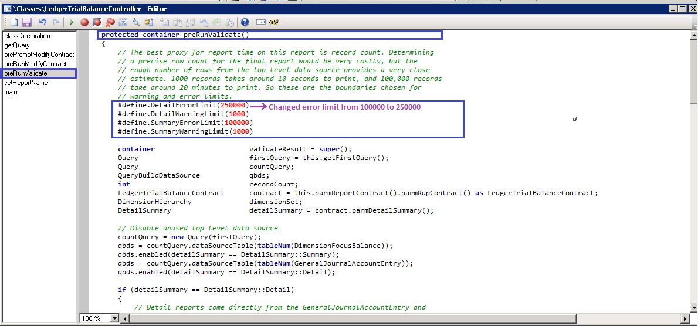Viewport: 698px width, 326px height.
Task: Open setReportName method
Action: point(26,83)
